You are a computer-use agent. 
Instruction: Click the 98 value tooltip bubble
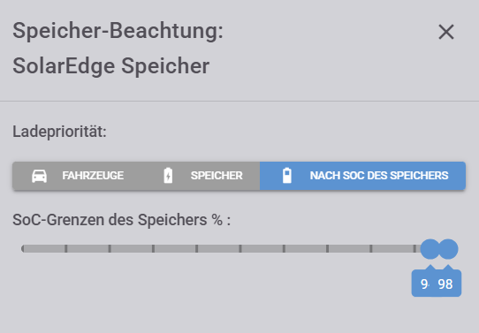445,284
